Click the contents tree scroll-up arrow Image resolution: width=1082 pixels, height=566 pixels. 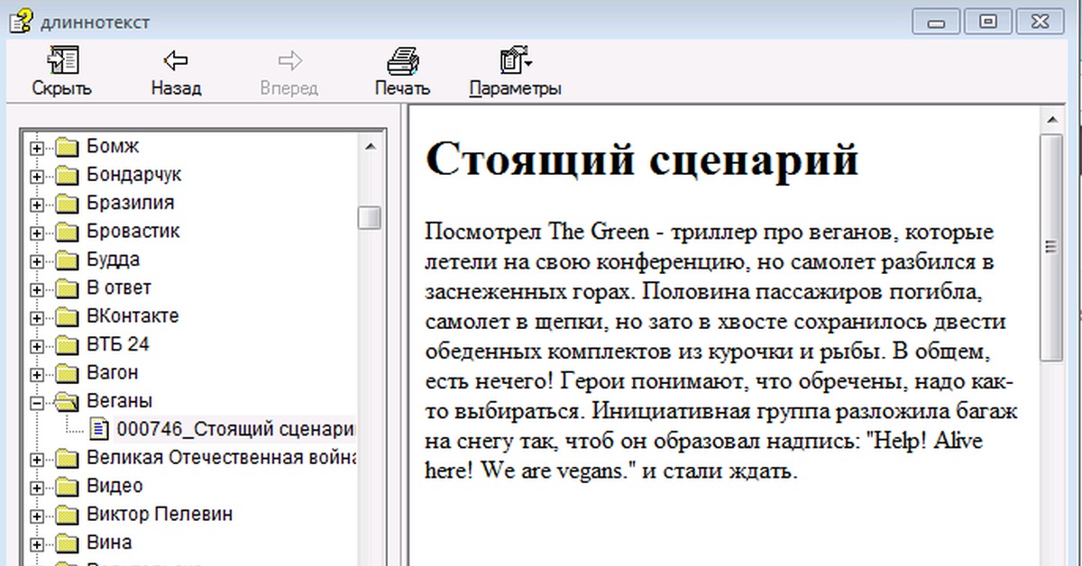point(369,146)
